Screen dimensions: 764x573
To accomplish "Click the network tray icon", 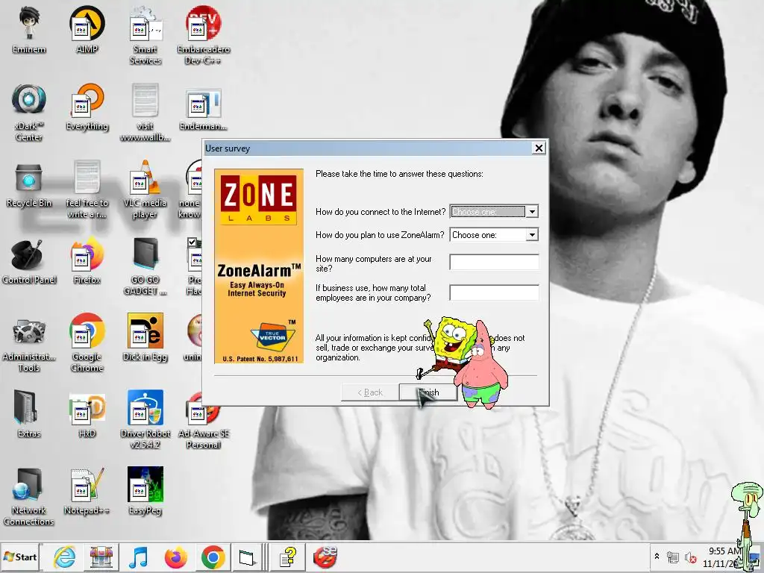I will 673,557.
